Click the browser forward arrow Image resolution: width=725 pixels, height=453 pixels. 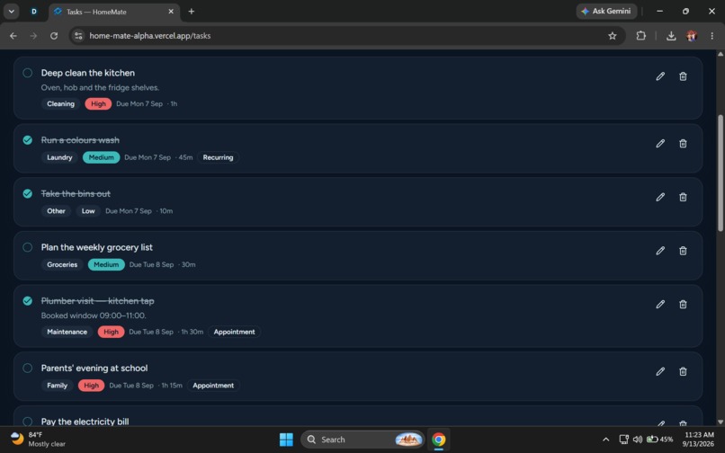(33, 36)
